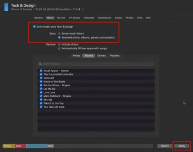This screenshot has height=152, width=193.
Task: Click the battery charge icon
Action: (81, 9)
